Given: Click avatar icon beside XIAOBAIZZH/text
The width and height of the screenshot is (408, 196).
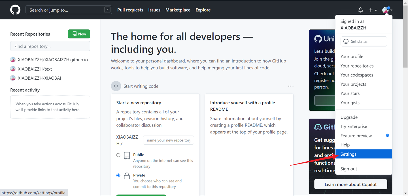Looking at the screenshot, I should (x=13, y=69).
